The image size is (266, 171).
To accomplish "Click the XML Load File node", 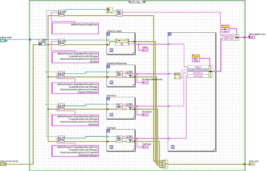I will [x=42, y=42].
